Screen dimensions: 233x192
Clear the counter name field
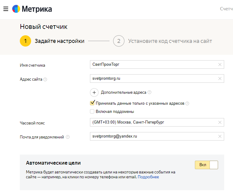(x=220, y=65)
